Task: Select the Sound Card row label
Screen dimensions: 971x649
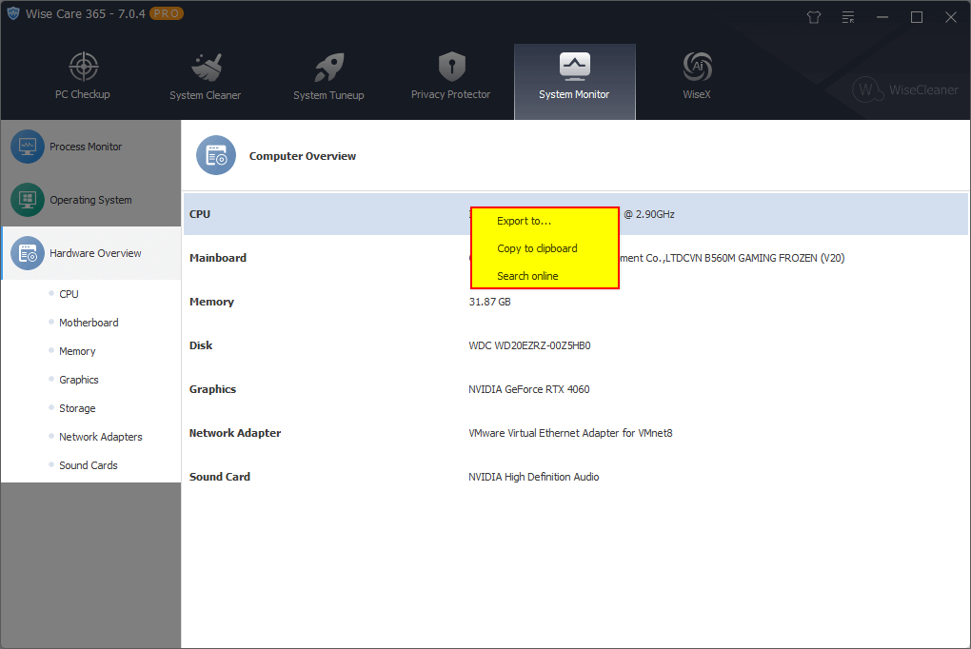Action: (220, 477)
